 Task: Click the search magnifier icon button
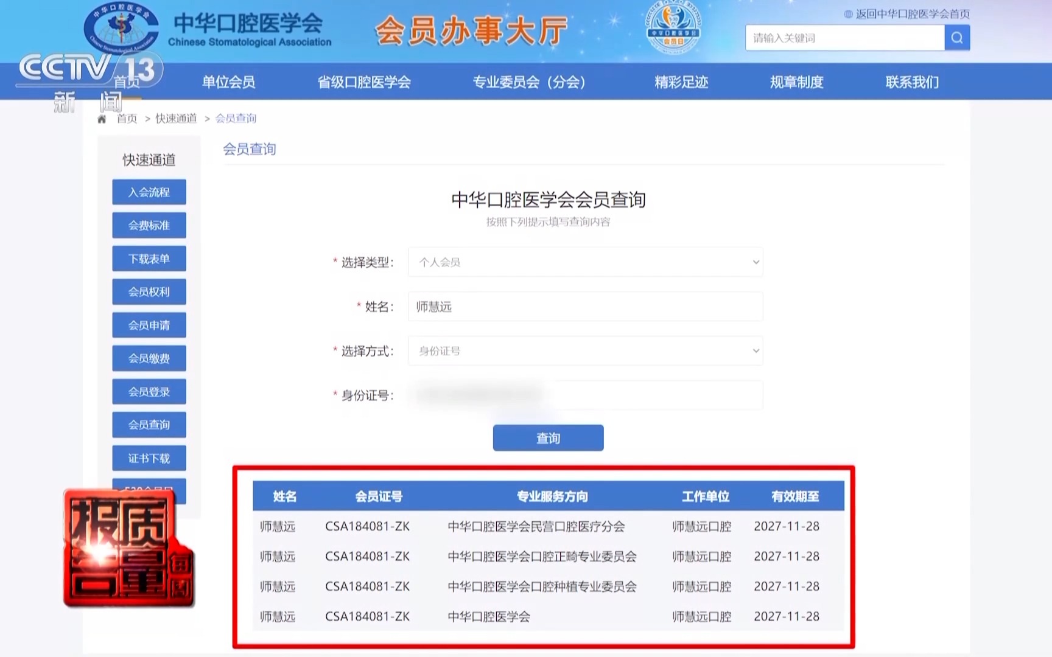(x=956, y=38)
